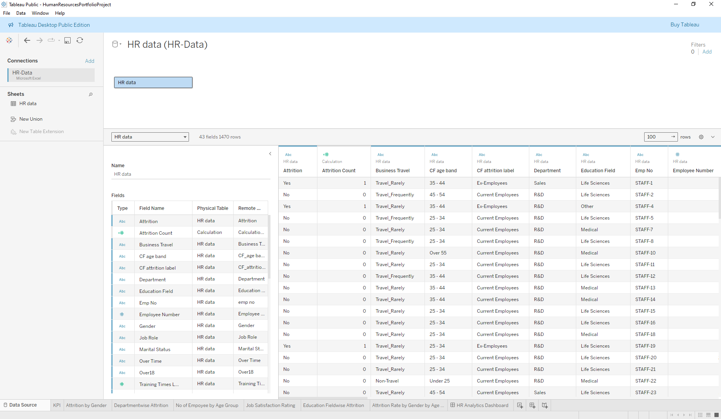Jump to first sheet tab

click(x=672, y=415)
